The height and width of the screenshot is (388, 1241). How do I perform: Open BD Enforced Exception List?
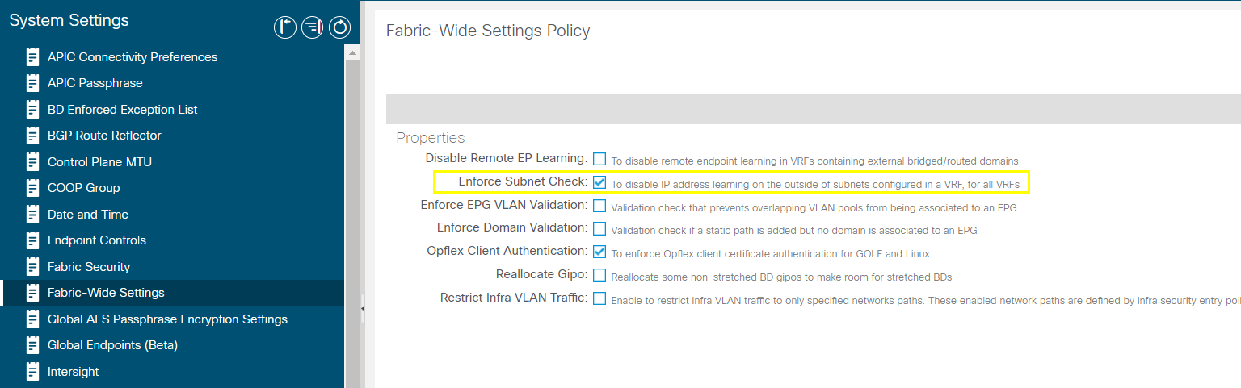click(x=123, y=110)
